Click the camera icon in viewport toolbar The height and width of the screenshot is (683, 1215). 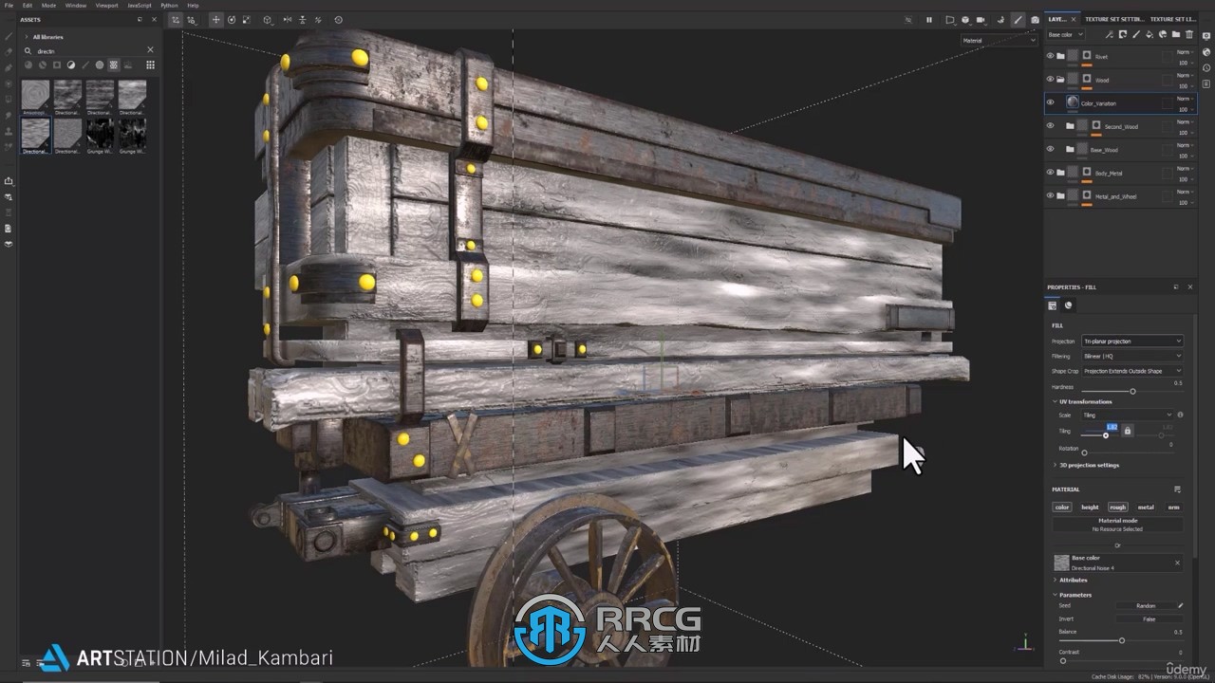[1035, 20]
